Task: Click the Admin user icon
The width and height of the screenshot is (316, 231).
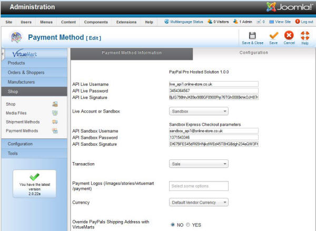Action: click(x=235, y=22)
